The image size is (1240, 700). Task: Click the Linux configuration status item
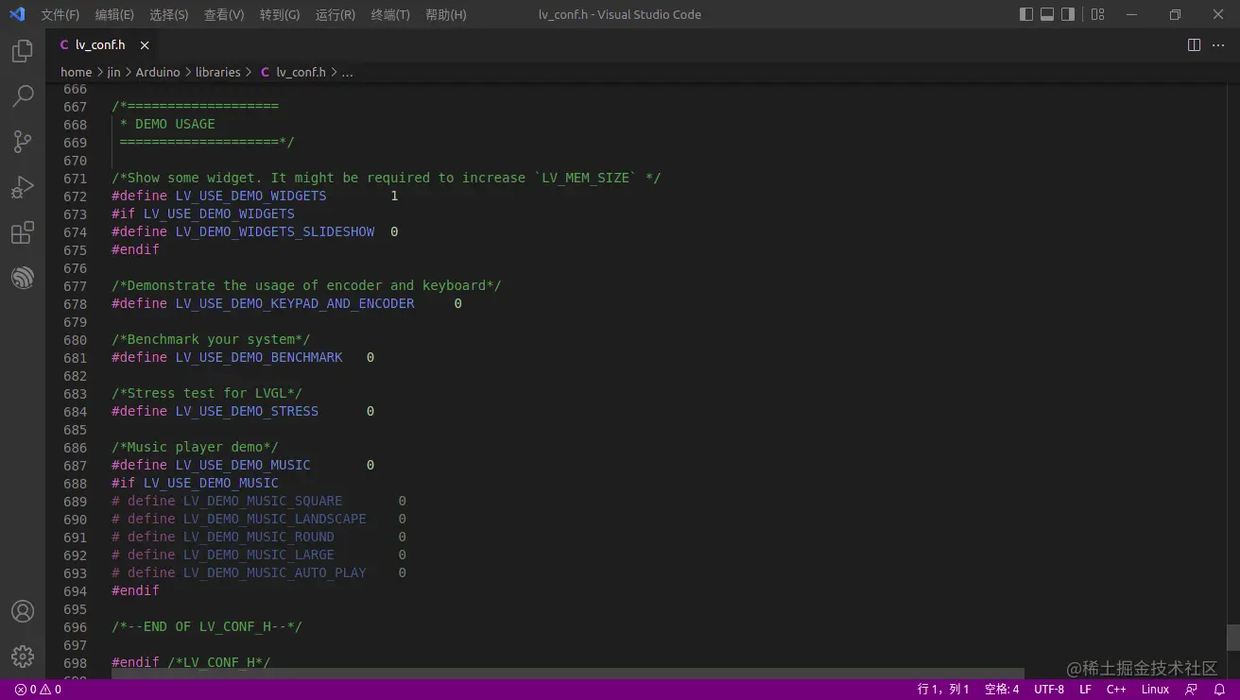coord(1155,690)
